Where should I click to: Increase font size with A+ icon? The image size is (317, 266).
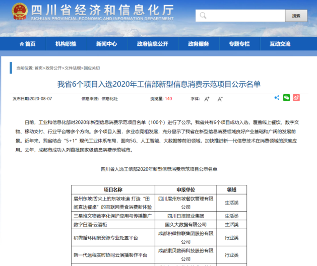tap(207, 99)
